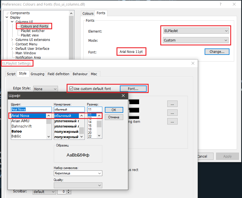Click the Отмена cancel button
Viewport: 242px width, 198px height.
[x=113, y=117]
